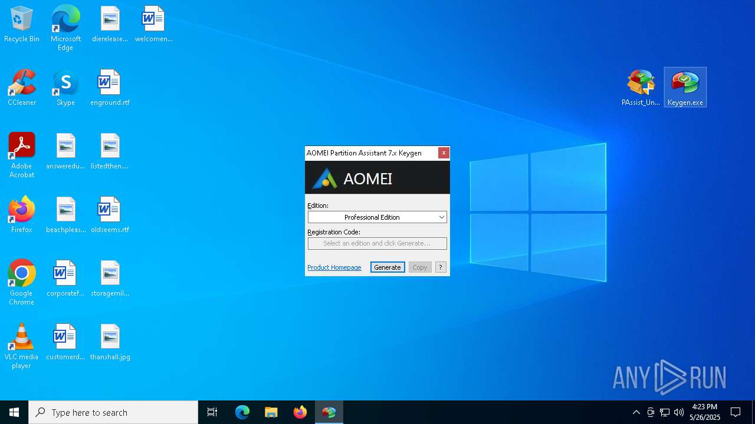
Task: Open the Edition dropdown showing Professional Edition
Action: coord(377,217)
